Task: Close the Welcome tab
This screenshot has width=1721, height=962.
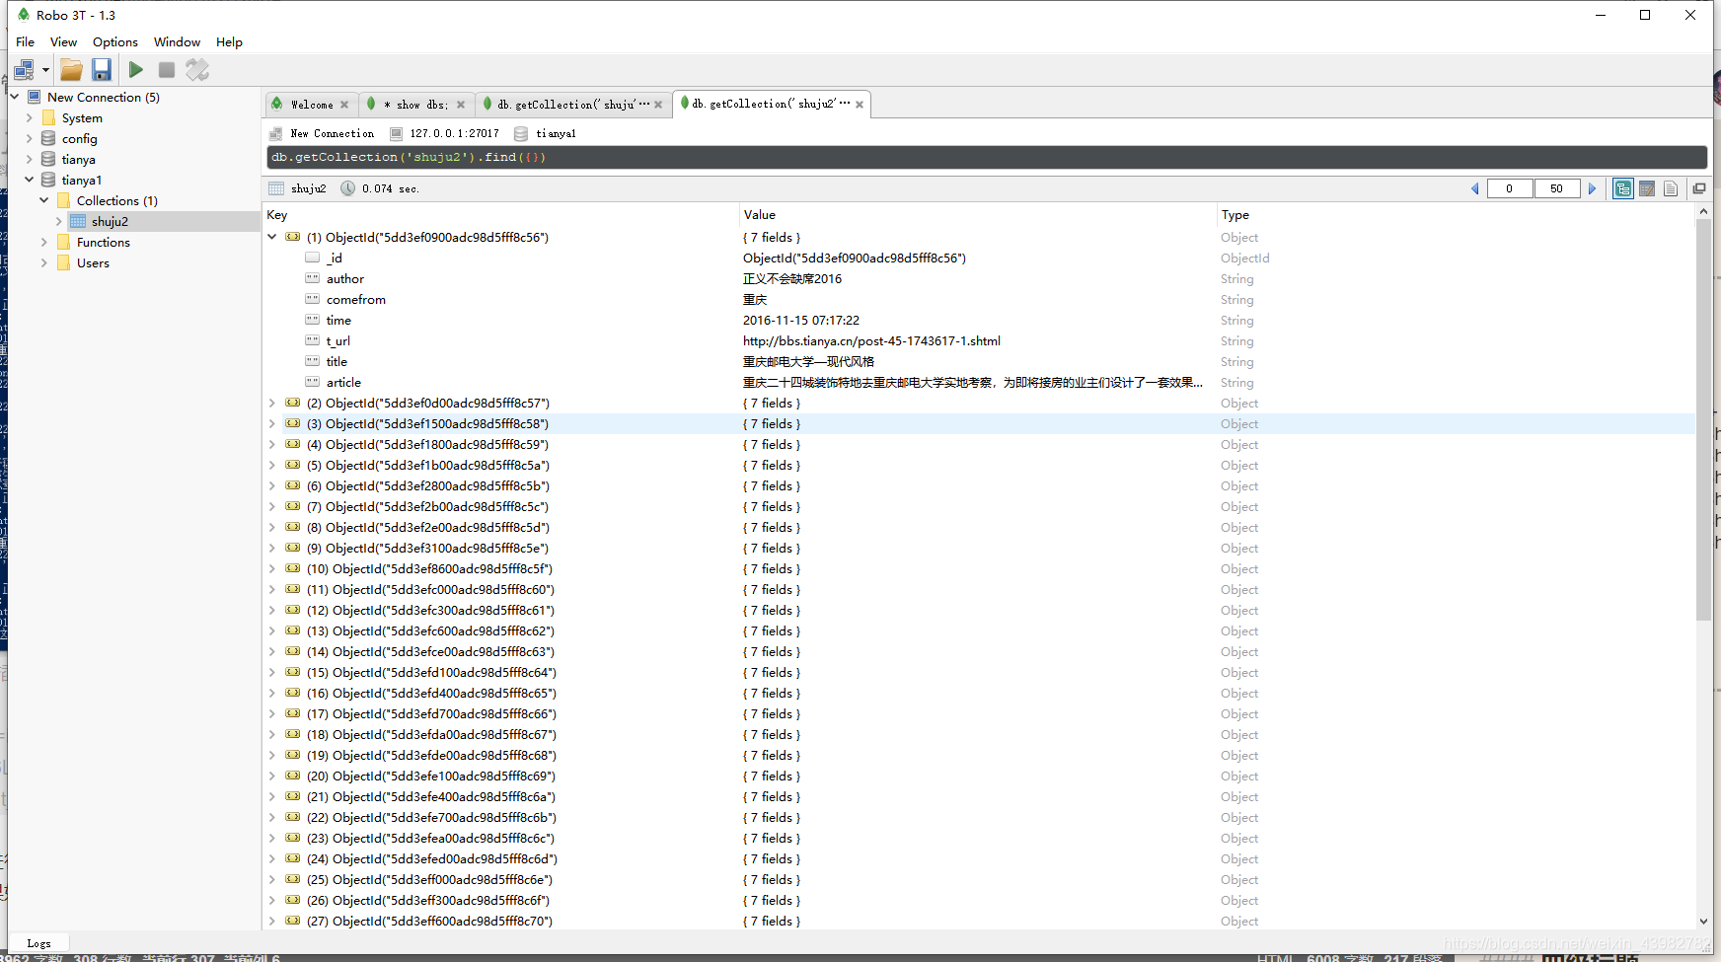Action: (344, 105)
